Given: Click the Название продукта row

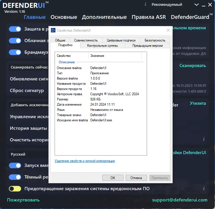Looking at the screenshot, I should click(100, 84).
